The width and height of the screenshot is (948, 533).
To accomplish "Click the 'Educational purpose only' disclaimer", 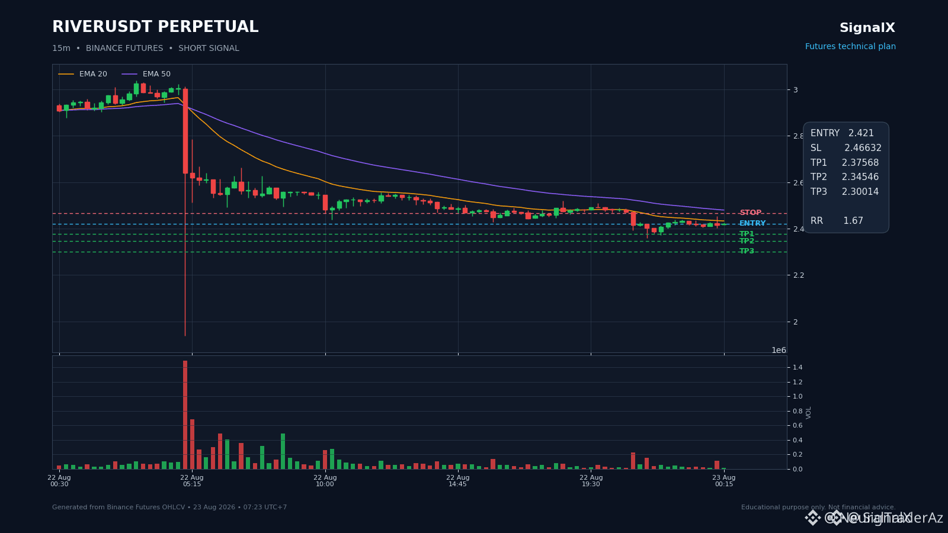I will point(818,508).
